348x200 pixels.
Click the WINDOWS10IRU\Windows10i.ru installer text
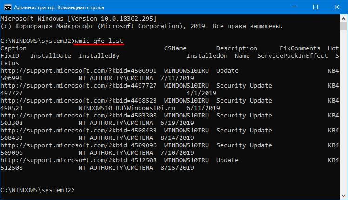click(127, 108)
